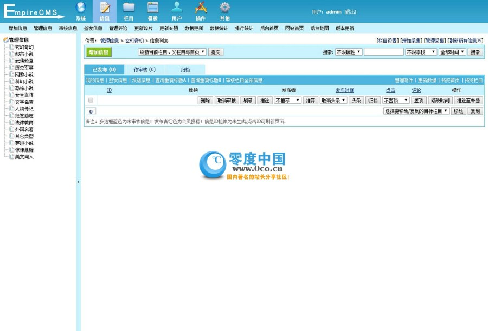Click the EmpireCMS logo
The height and width of the screenshot is (331, 488).
pos(33,11)
